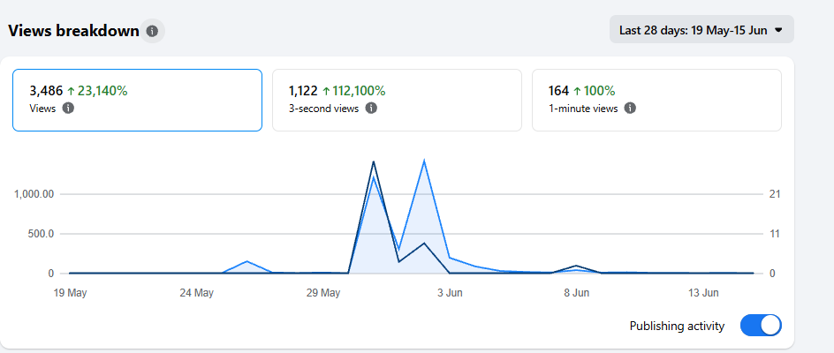Open the Last 28 days date range dropdown
This screenshot has width=834, height=353.
pyautogui.click(x=701, y=30)
